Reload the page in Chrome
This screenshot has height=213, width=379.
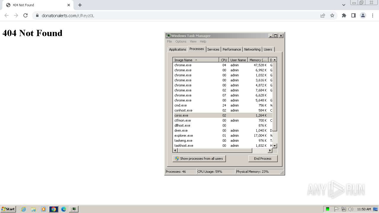25,15
